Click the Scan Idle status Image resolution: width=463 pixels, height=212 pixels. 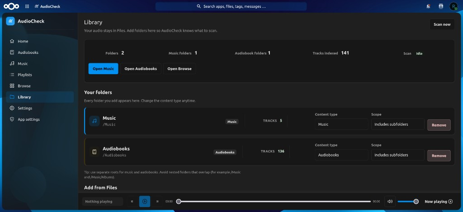pyautogui.click(x=413, y=53)
